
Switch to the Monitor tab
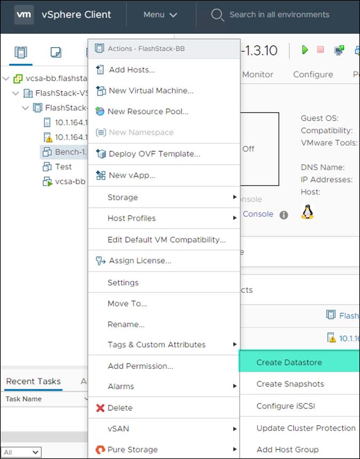click(x=258, y=75)
